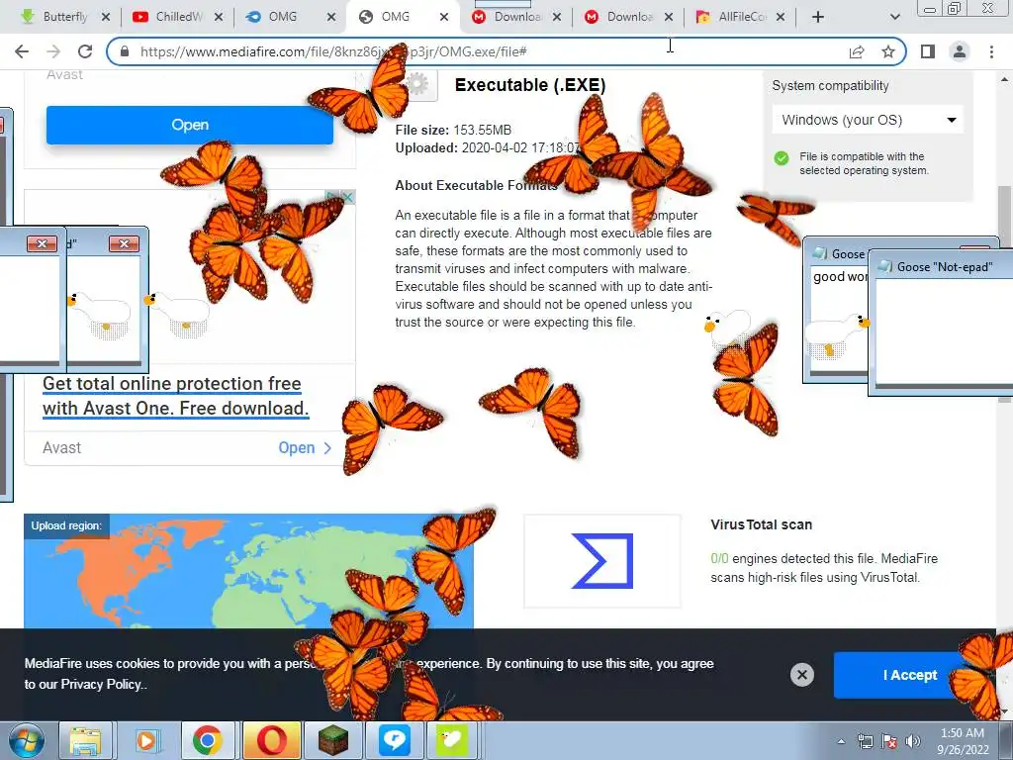This screenshot has height=760, width=1013.
Task: Close the Goose window behind Goose Not-epad
Action: click(x=974, y=248)
